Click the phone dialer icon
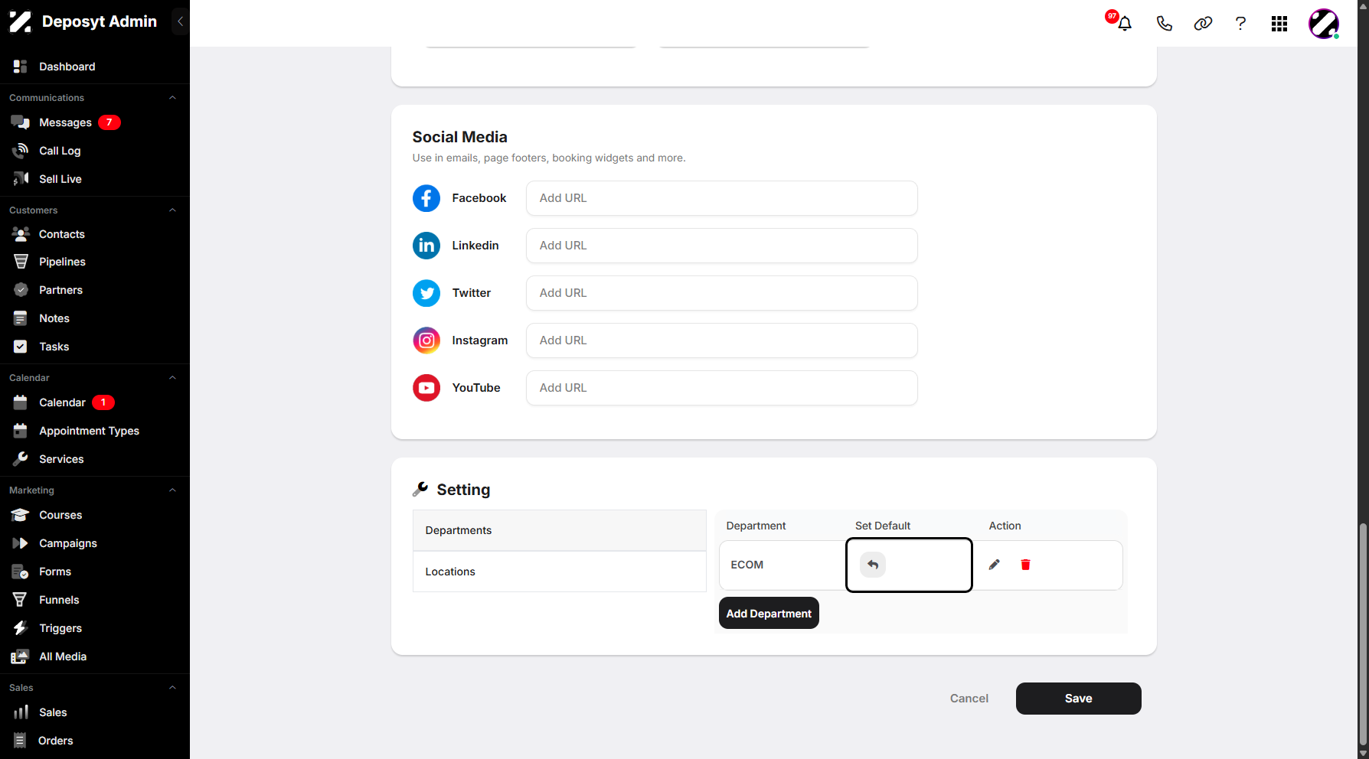Viewport: 1369px width, 759px height. click(1164, 23)
